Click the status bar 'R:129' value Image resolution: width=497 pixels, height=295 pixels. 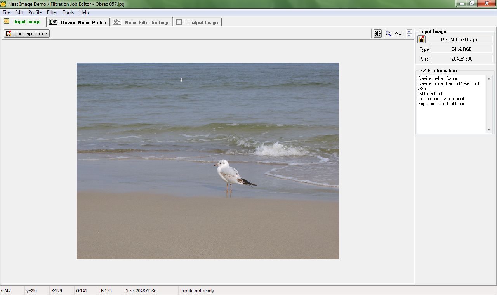click(x=57, y=291)
